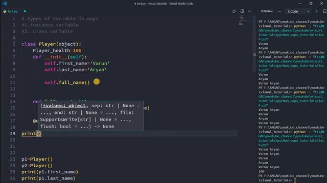This screenshot has width=327, height=183.
Task: Restore down the VS Code window
Action: click(x=311, y=4)
